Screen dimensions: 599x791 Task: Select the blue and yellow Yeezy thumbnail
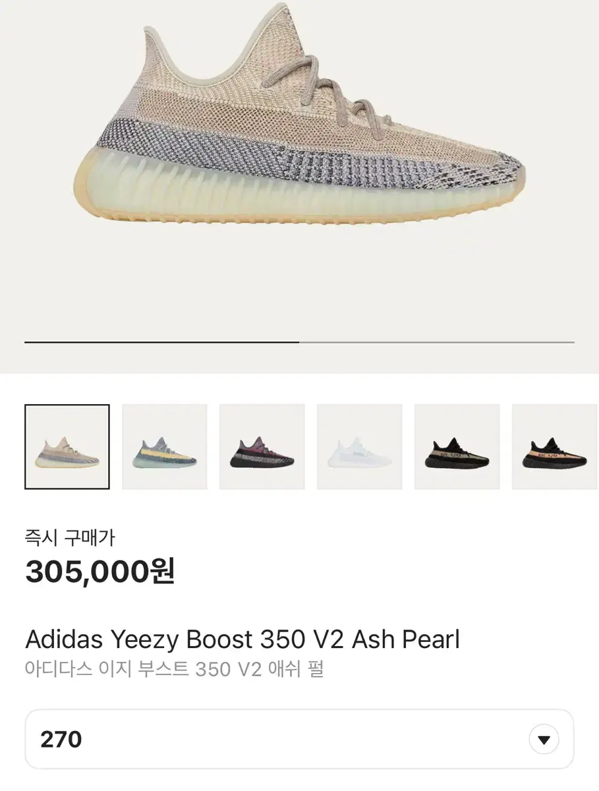coord(165,446)
